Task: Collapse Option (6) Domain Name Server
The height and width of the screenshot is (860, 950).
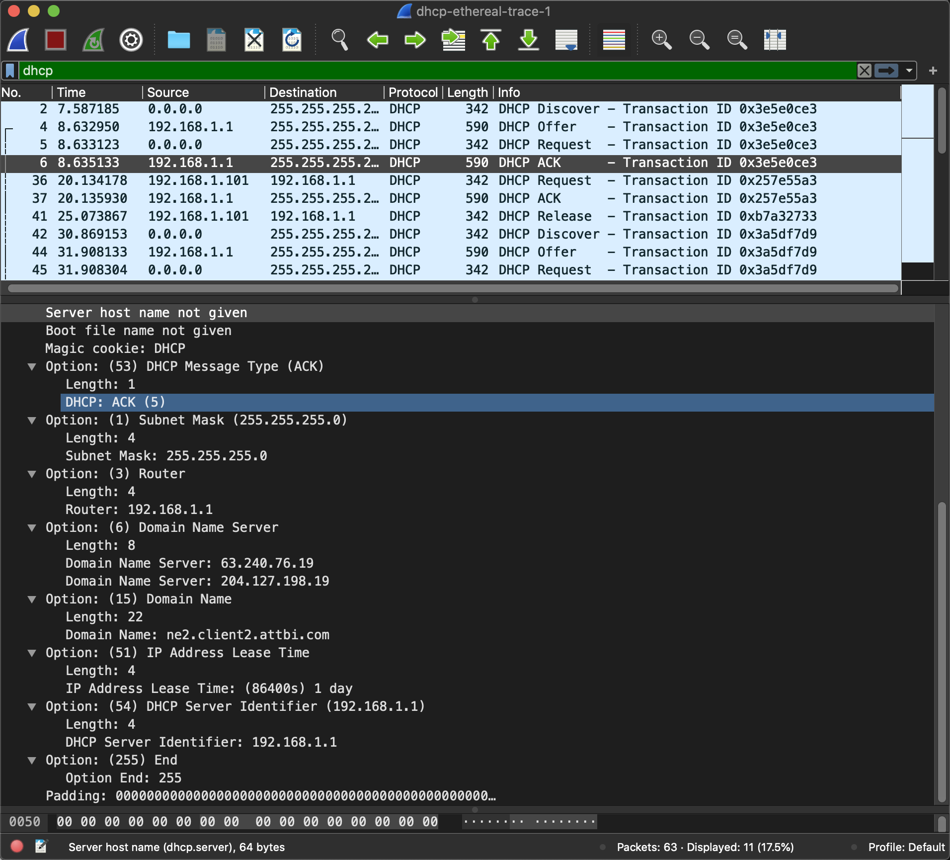Action: point(32,528)
